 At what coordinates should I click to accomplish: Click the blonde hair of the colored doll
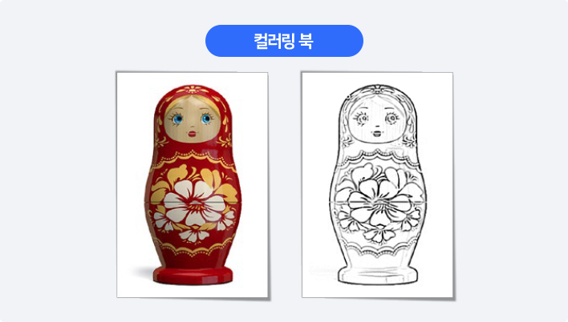193,101
